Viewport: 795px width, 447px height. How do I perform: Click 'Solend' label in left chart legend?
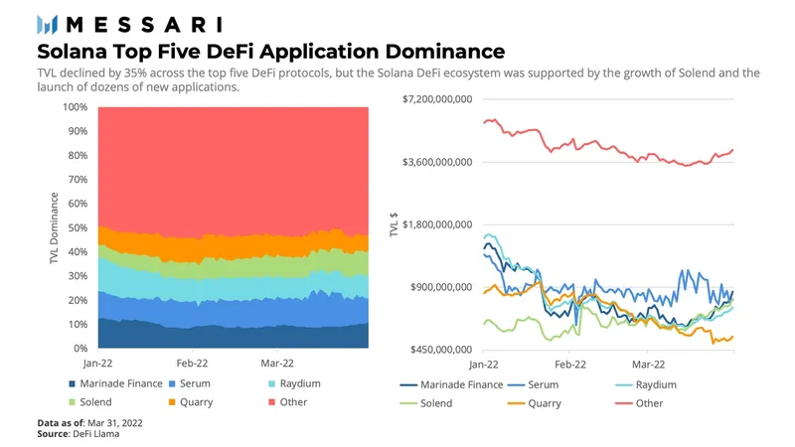point(95,402)
